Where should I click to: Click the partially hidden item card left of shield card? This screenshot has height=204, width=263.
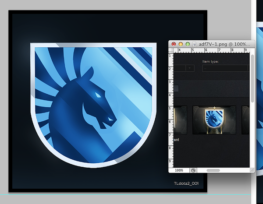181,120
